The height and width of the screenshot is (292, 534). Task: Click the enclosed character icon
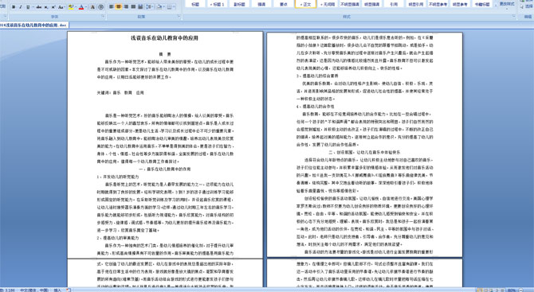pos(101,7)
